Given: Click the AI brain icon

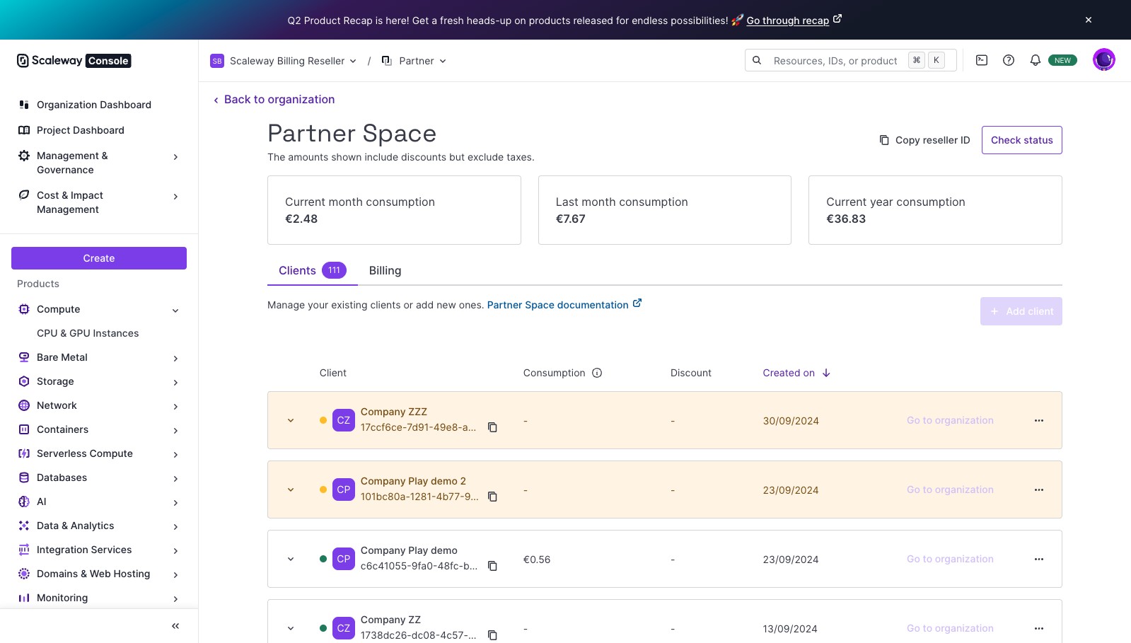Looking at the screenshot, I should tap(24, 502).
